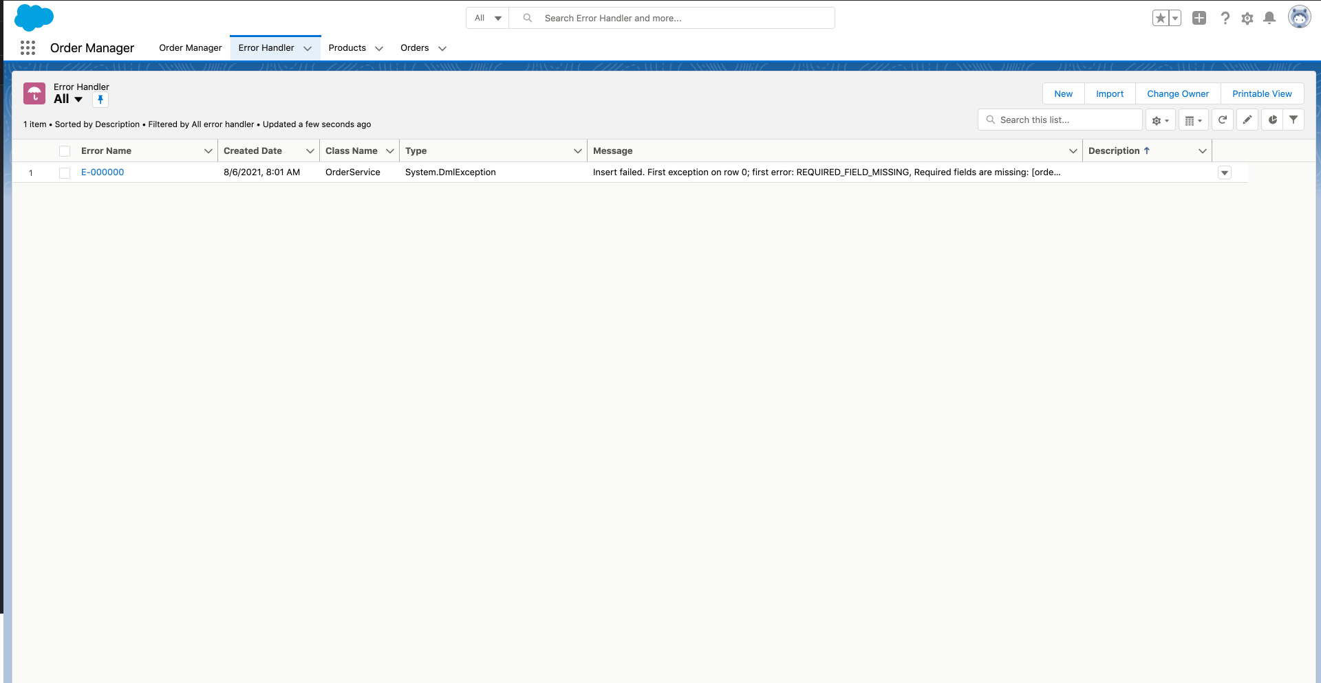Open the Help question mark icon
The width and height of the screenshot is (1321, 683).
click(1225, 18)
